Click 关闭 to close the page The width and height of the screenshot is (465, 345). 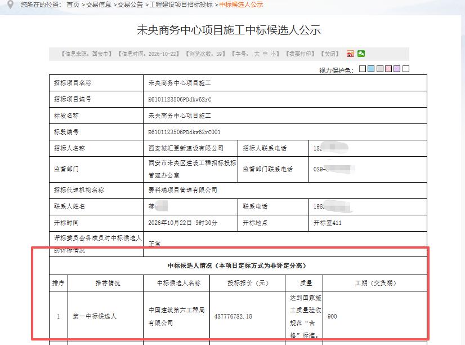pos(330,54)
